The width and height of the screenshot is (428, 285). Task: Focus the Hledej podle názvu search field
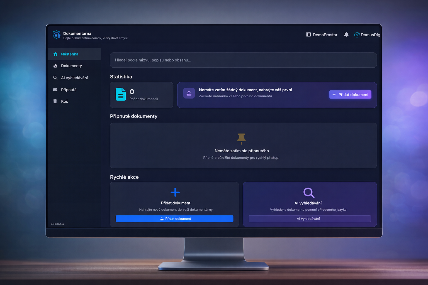(243, 60)
